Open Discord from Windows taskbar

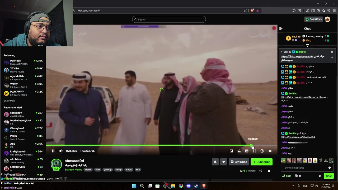pos(189,186)
